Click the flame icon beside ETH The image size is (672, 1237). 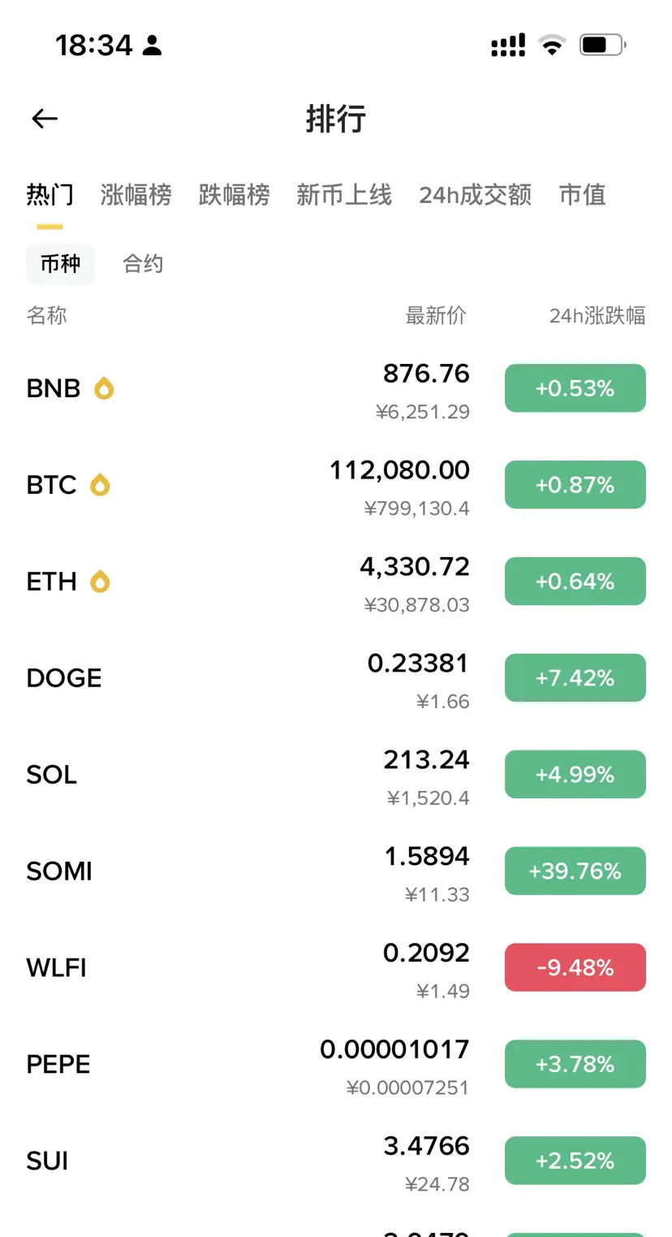click(x=100, y=582)
